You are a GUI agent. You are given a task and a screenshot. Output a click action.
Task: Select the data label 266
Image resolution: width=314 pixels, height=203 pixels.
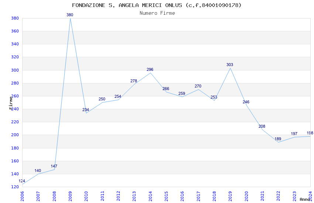coord(166,89)
